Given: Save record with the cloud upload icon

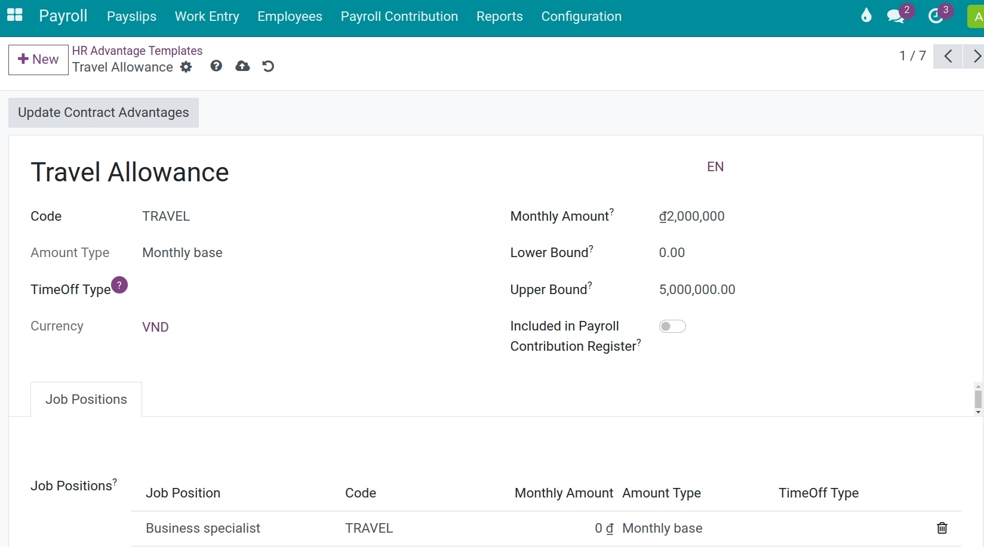Looking at the screenshot, I should click(242, 66).
